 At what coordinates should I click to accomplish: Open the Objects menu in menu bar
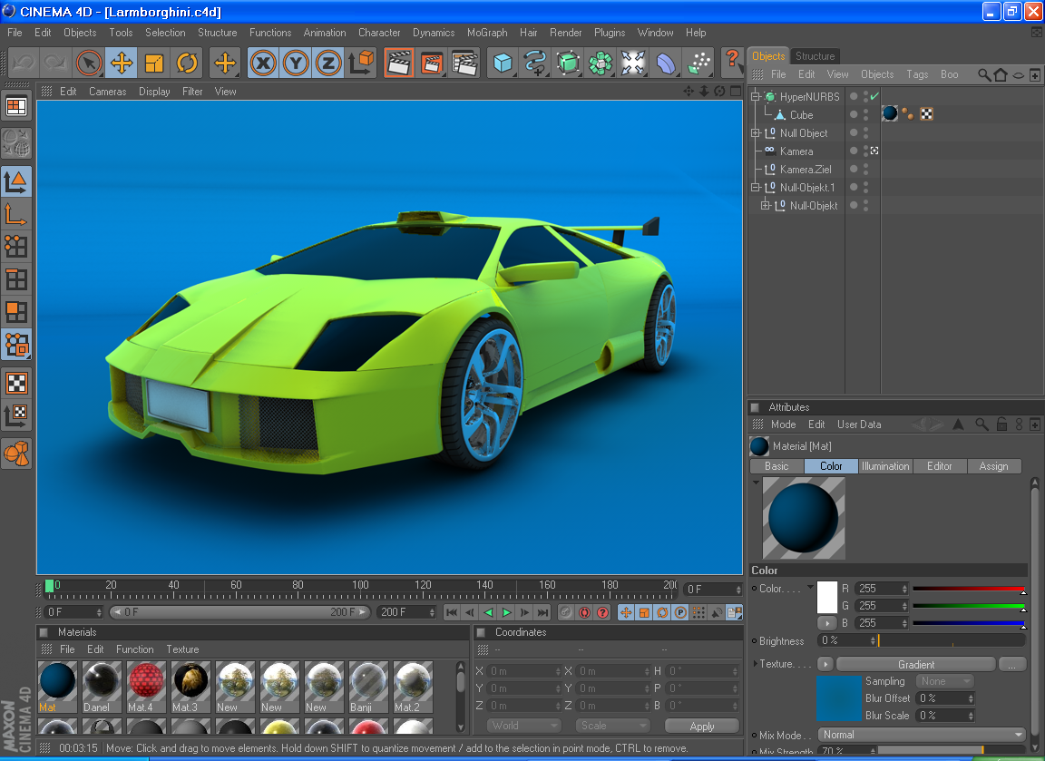[x=80, y=33]
